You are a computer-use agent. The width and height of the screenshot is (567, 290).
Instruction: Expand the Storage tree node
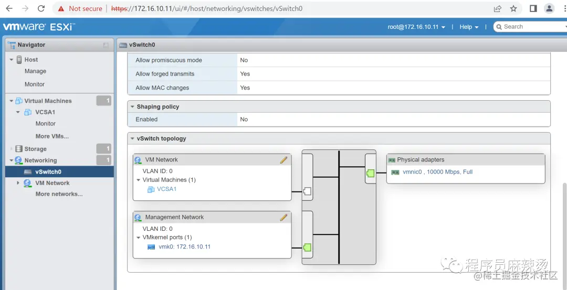coord(12,149)
